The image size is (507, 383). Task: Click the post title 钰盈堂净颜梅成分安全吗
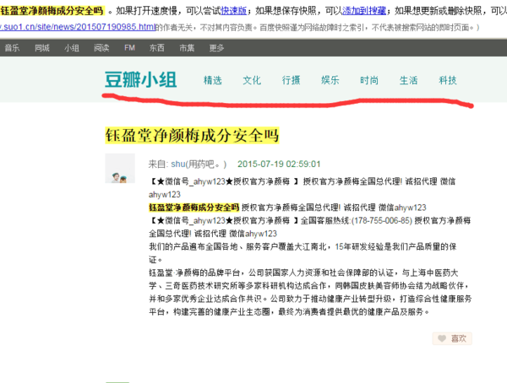tap(192, 135)
